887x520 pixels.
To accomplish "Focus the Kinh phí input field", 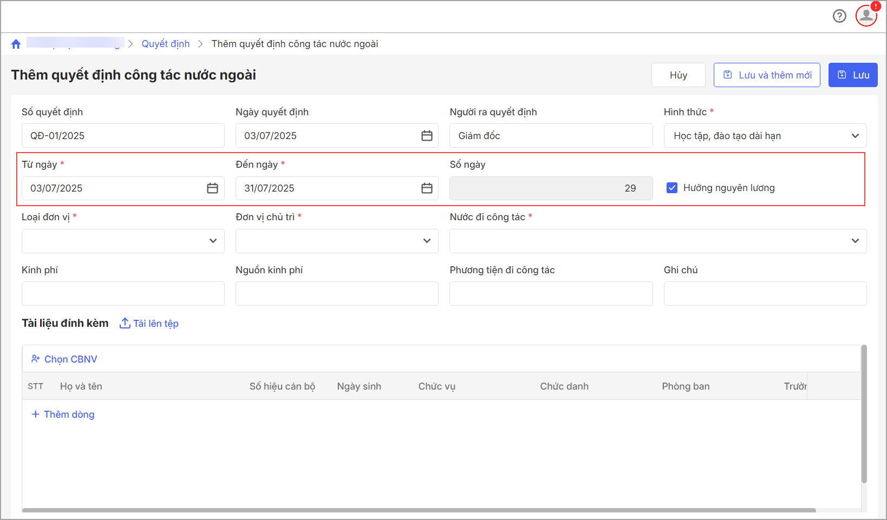I will (x=123, y=293).
